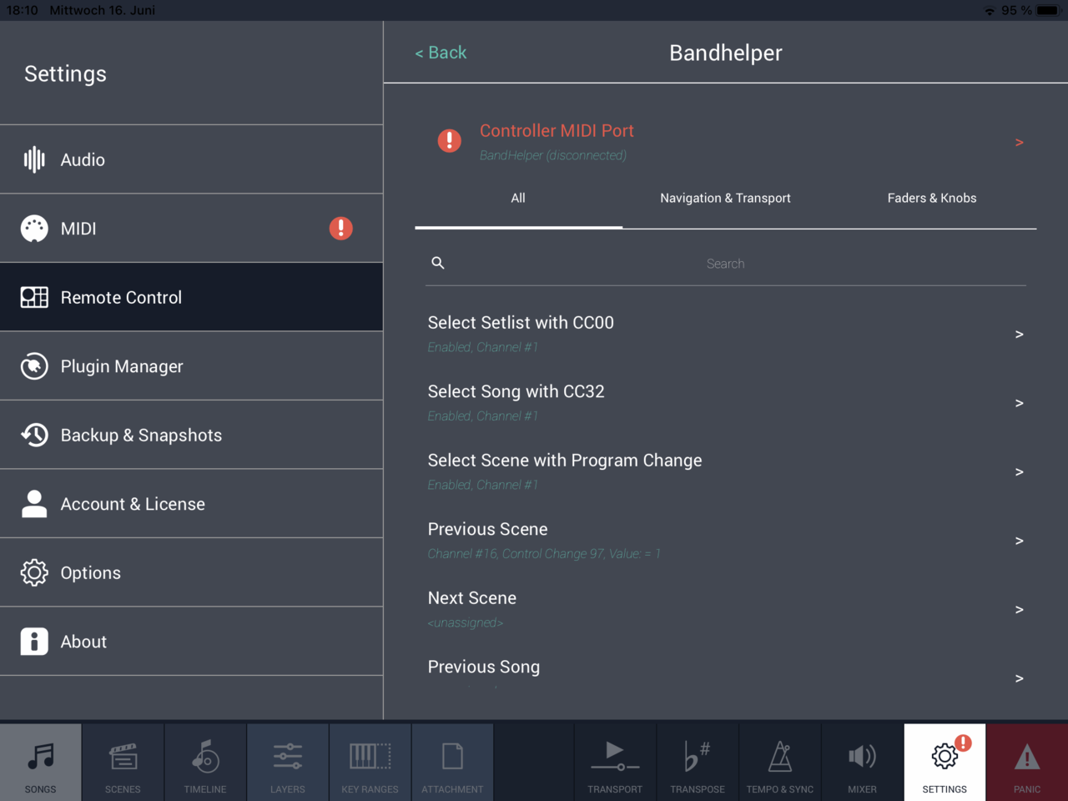Click the Plugin Manager plug icon
This screenshot has width=1068, height=801.
(x=34, y=366)
